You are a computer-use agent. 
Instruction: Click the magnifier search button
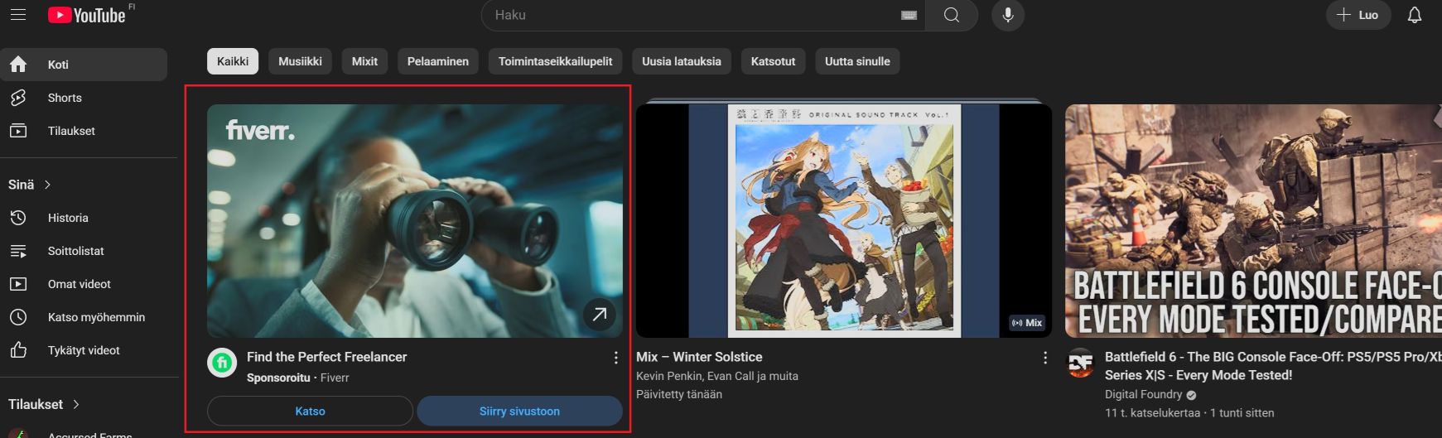click(952, 15)
